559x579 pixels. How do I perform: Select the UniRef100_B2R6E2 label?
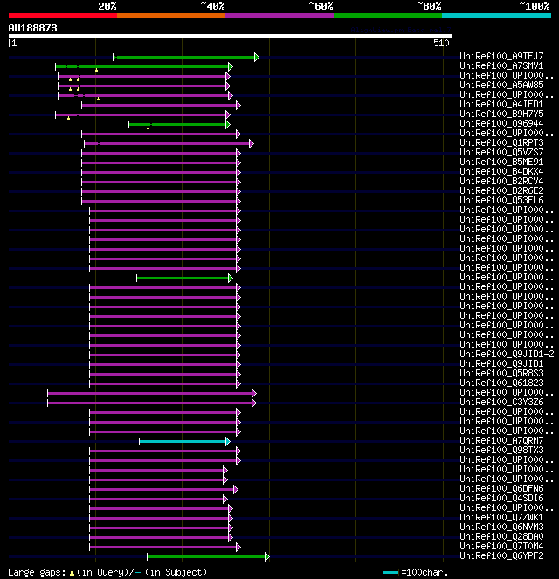point(501,190)
